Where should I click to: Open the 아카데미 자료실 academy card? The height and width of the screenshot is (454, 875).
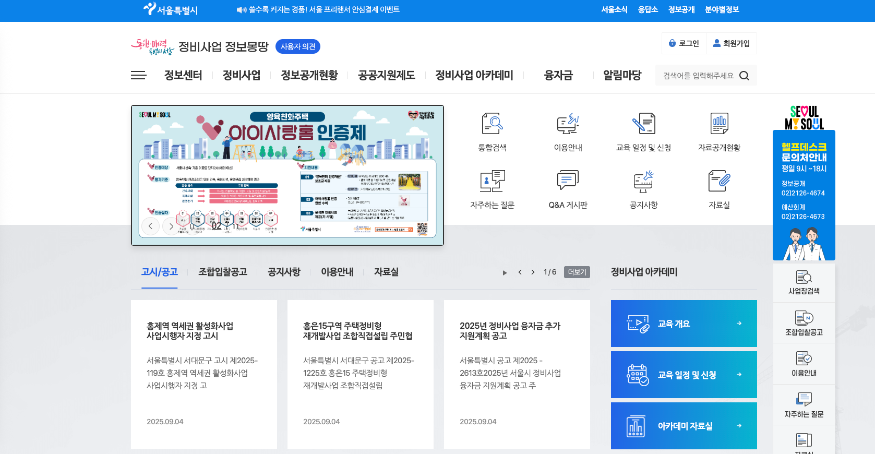pos(684,426)
